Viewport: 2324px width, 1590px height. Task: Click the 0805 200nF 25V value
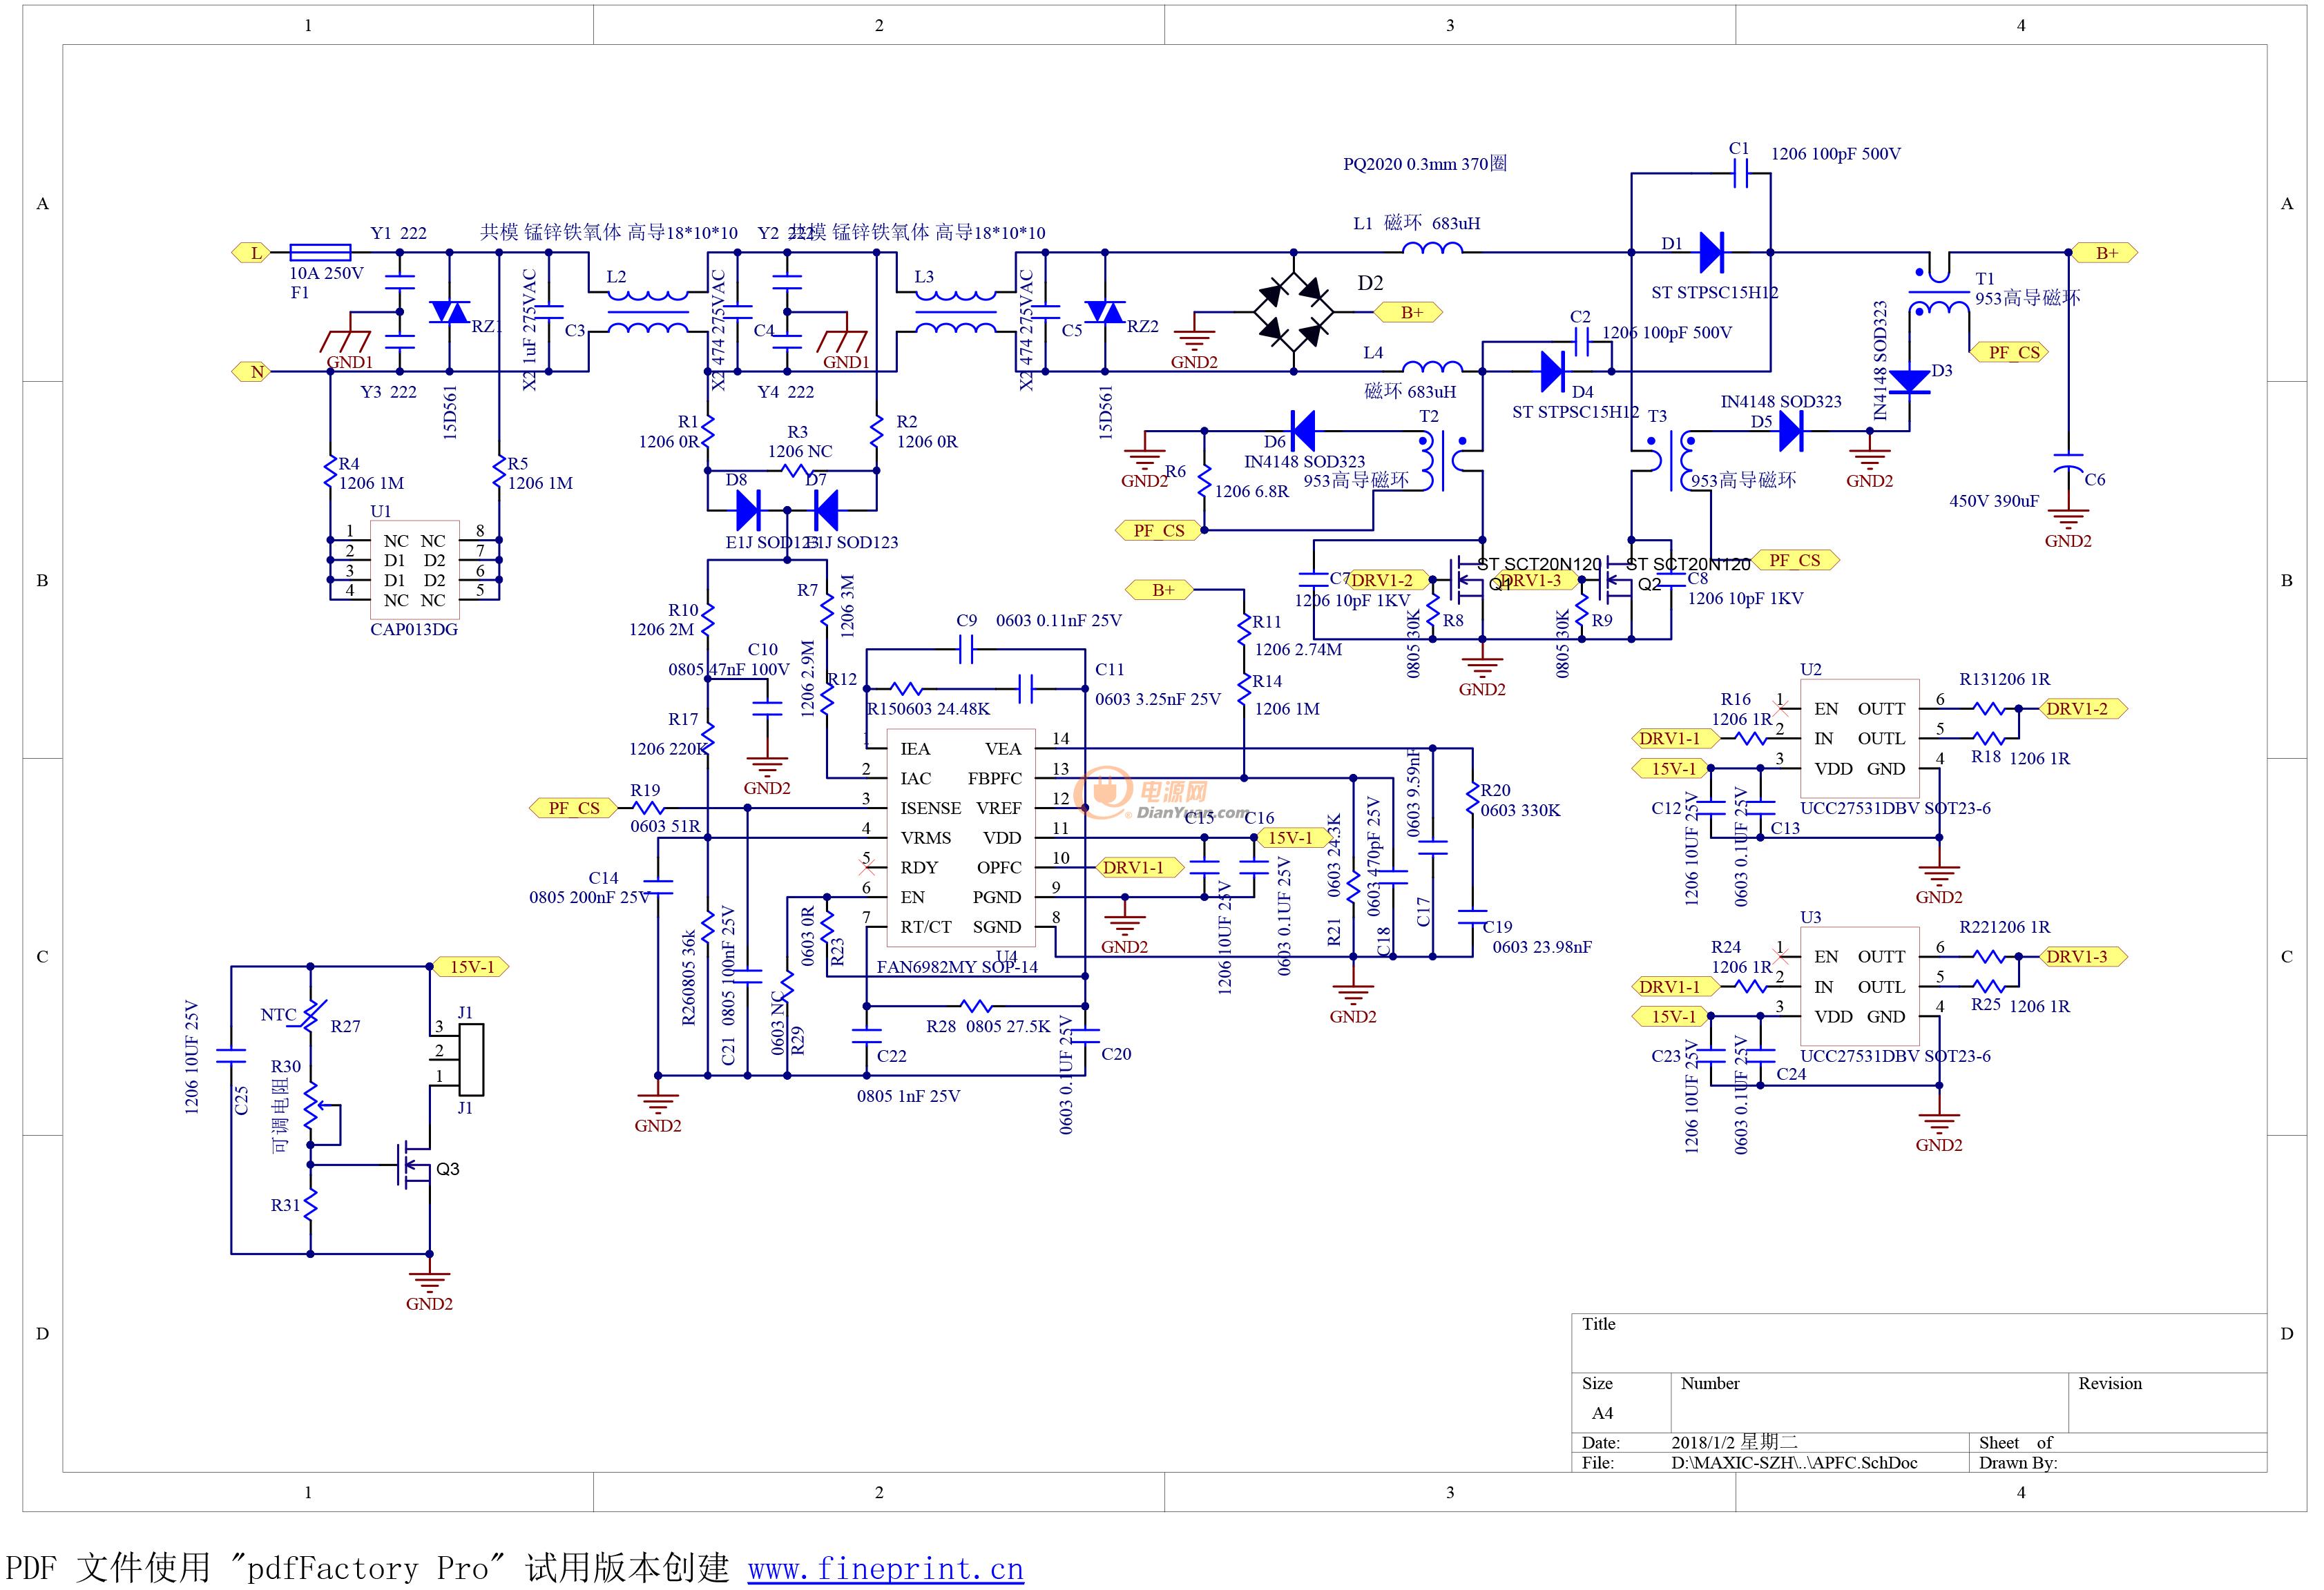(x=589, y=898)
